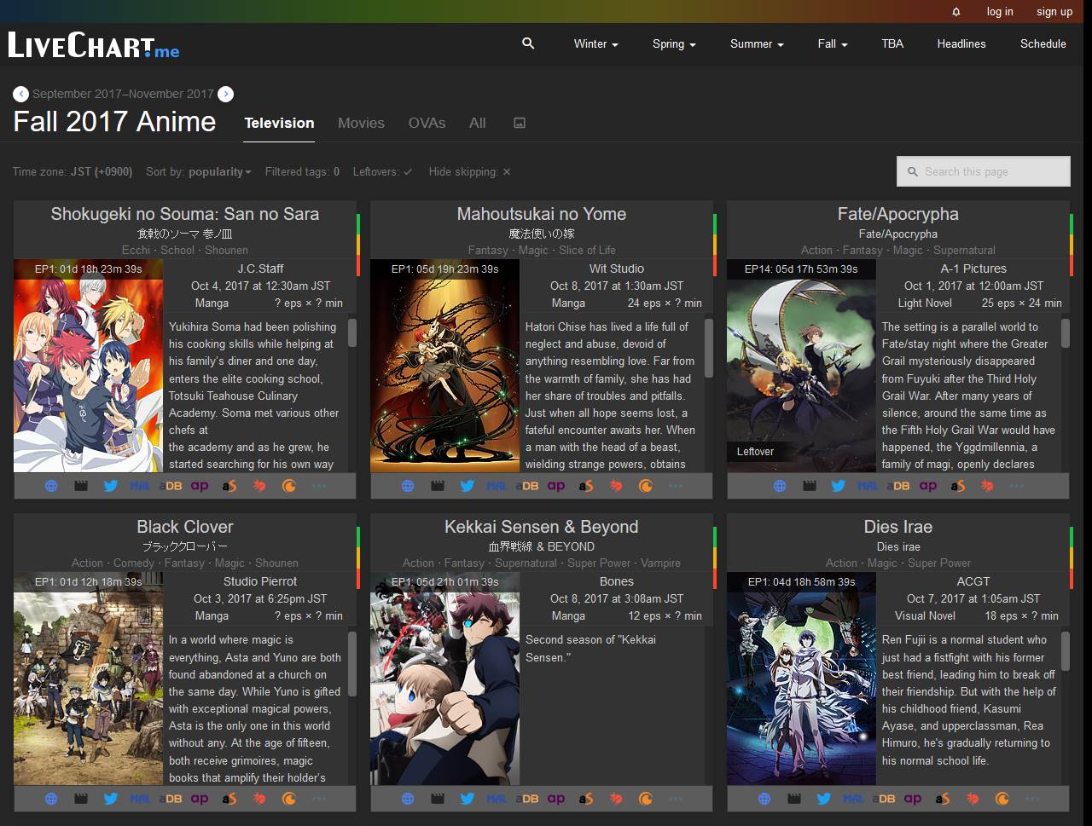Open the Mahoutsukai no Yome title link
The width and height of the screenshot is (1092, 826).
point(541,214)
